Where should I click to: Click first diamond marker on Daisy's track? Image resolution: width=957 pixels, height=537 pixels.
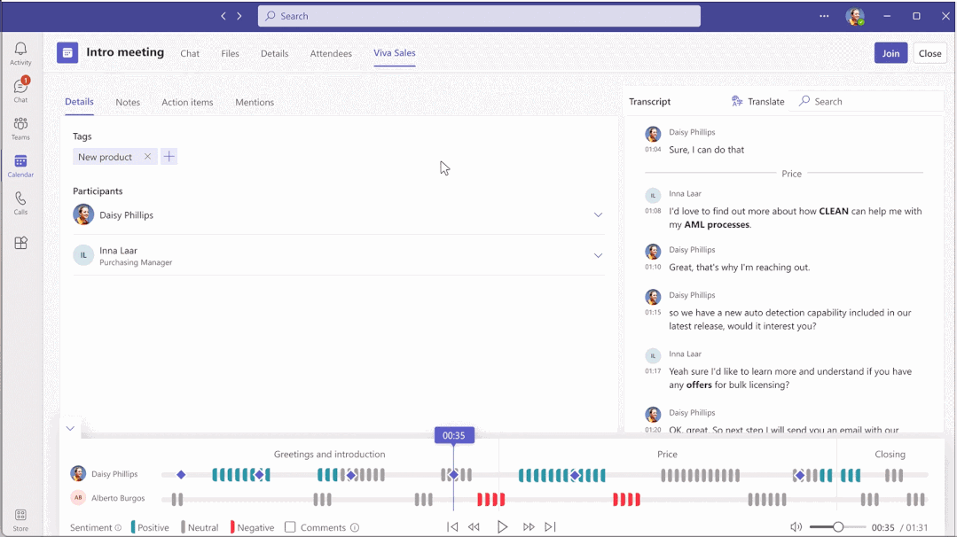click(x=181, y=474)
